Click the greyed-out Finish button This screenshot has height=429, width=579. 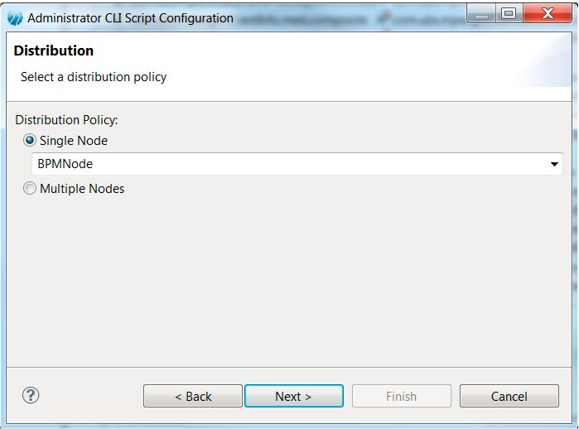point(401,396)
